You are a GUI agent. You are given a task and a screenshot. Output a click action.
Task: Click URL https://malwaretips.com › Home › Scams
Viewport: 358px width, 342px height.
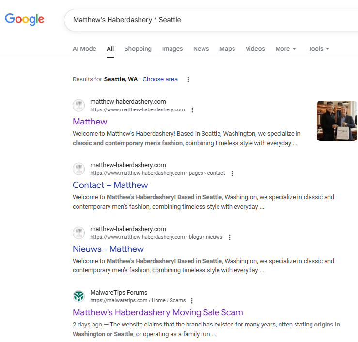coord(138,300)
